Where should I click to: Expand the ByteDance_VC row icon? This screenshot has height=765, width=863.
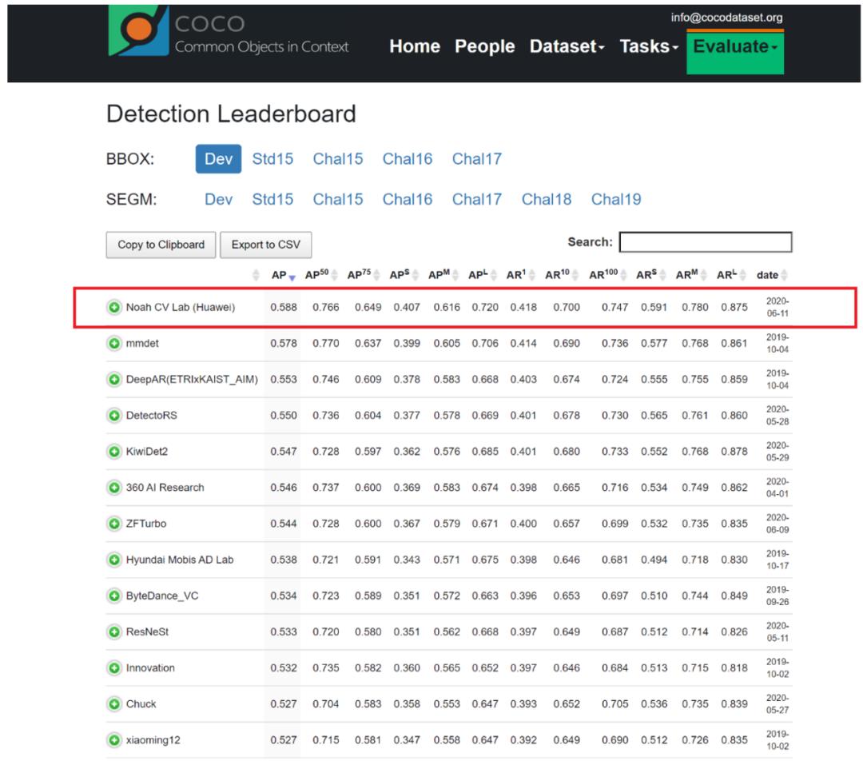(115, 596)
